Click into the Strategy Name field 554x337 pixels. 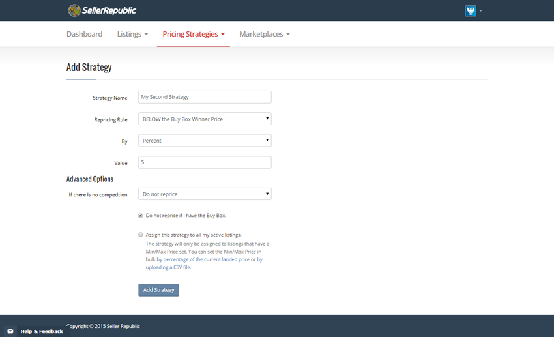(205, 97)
